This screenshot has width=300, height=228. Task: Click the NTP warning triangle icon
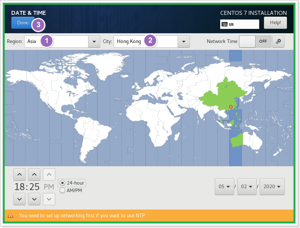10,216
